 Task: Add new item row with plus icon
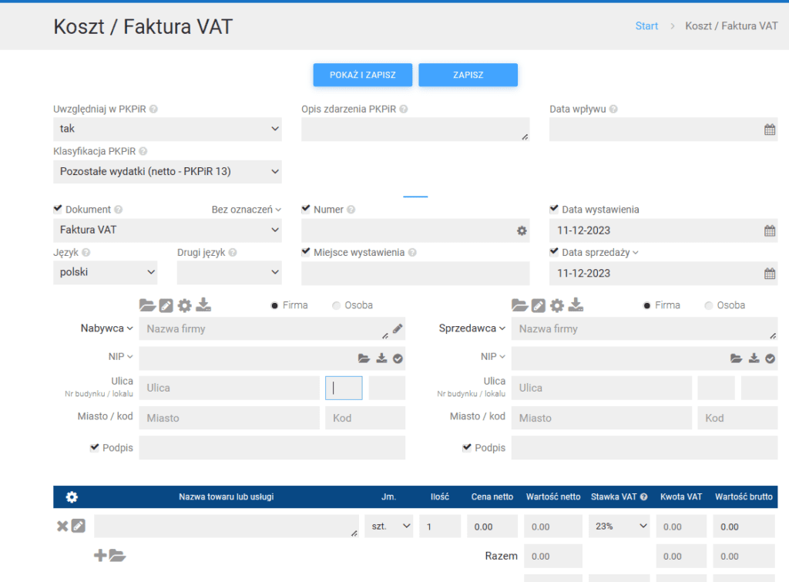100,556
